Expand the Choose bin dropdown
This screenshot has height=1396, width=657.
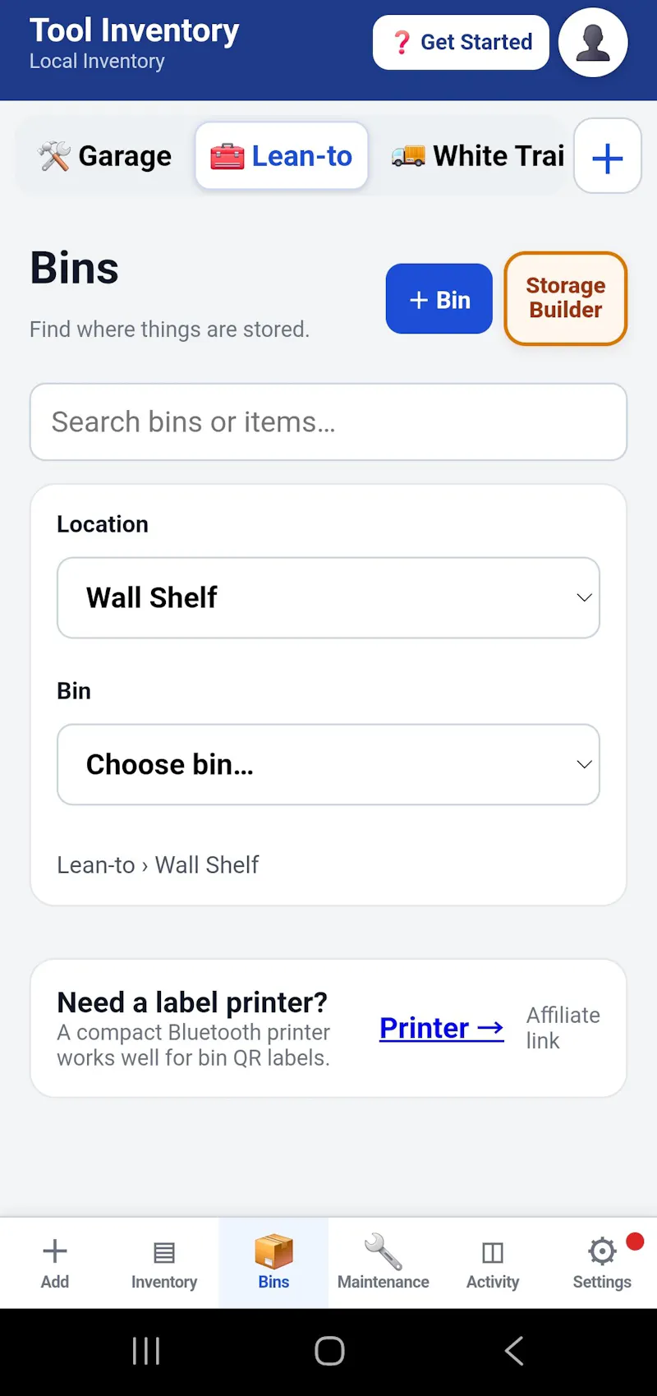pos(328,764)
